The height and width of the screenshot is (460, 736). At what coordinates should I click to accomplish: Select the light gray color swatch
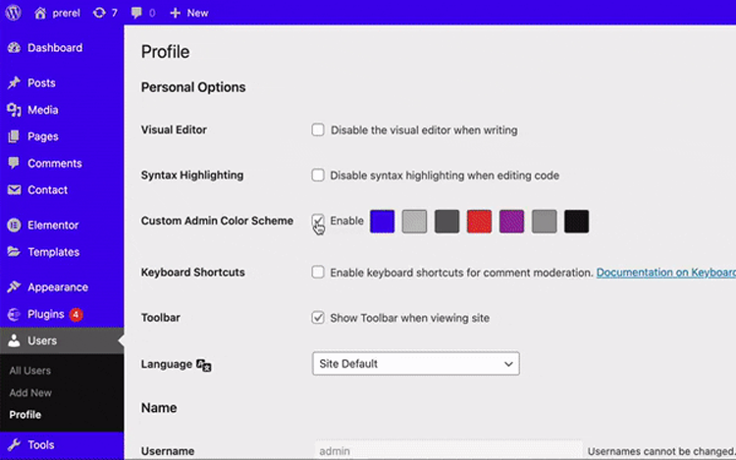point(414,222)
